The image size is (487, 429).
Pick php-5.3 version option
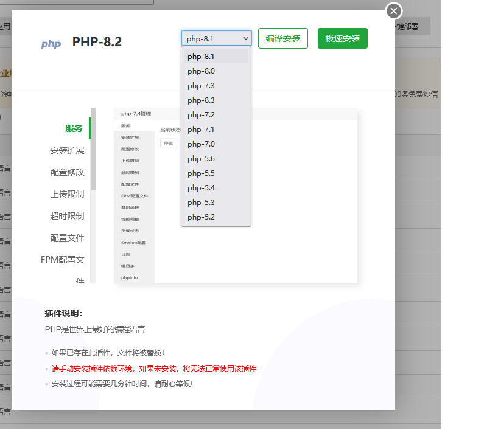tap(216, 203)
